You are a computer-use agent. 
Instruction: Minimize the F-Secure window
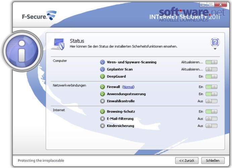pyautogui.click(x=203, y=5)
